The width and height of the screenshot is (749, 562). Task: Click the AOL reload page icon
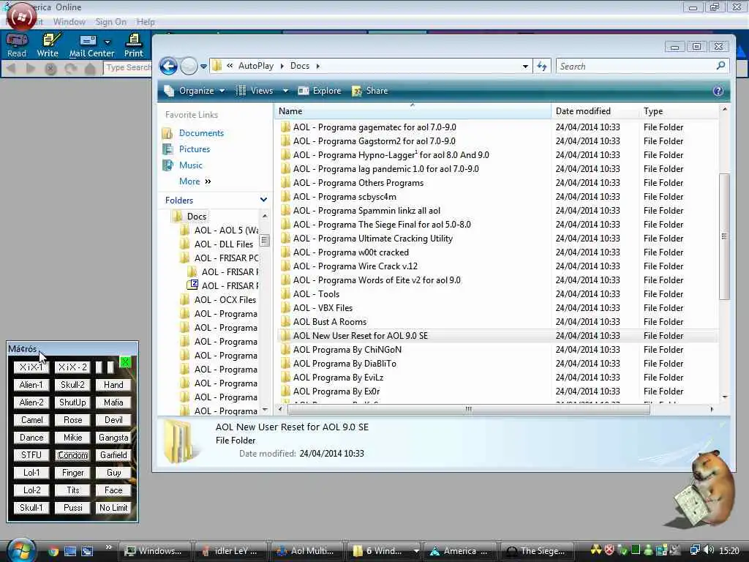click(x=71, y=69)
